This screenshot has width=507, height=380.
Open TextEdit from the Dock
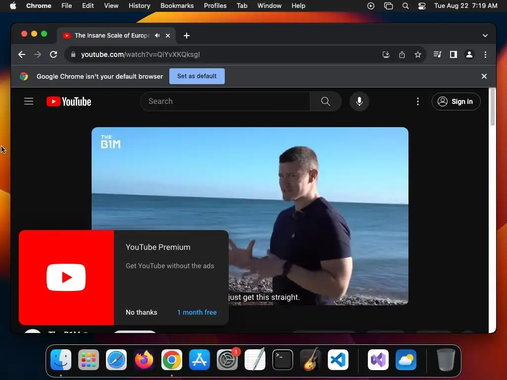[x=255, y=360]
